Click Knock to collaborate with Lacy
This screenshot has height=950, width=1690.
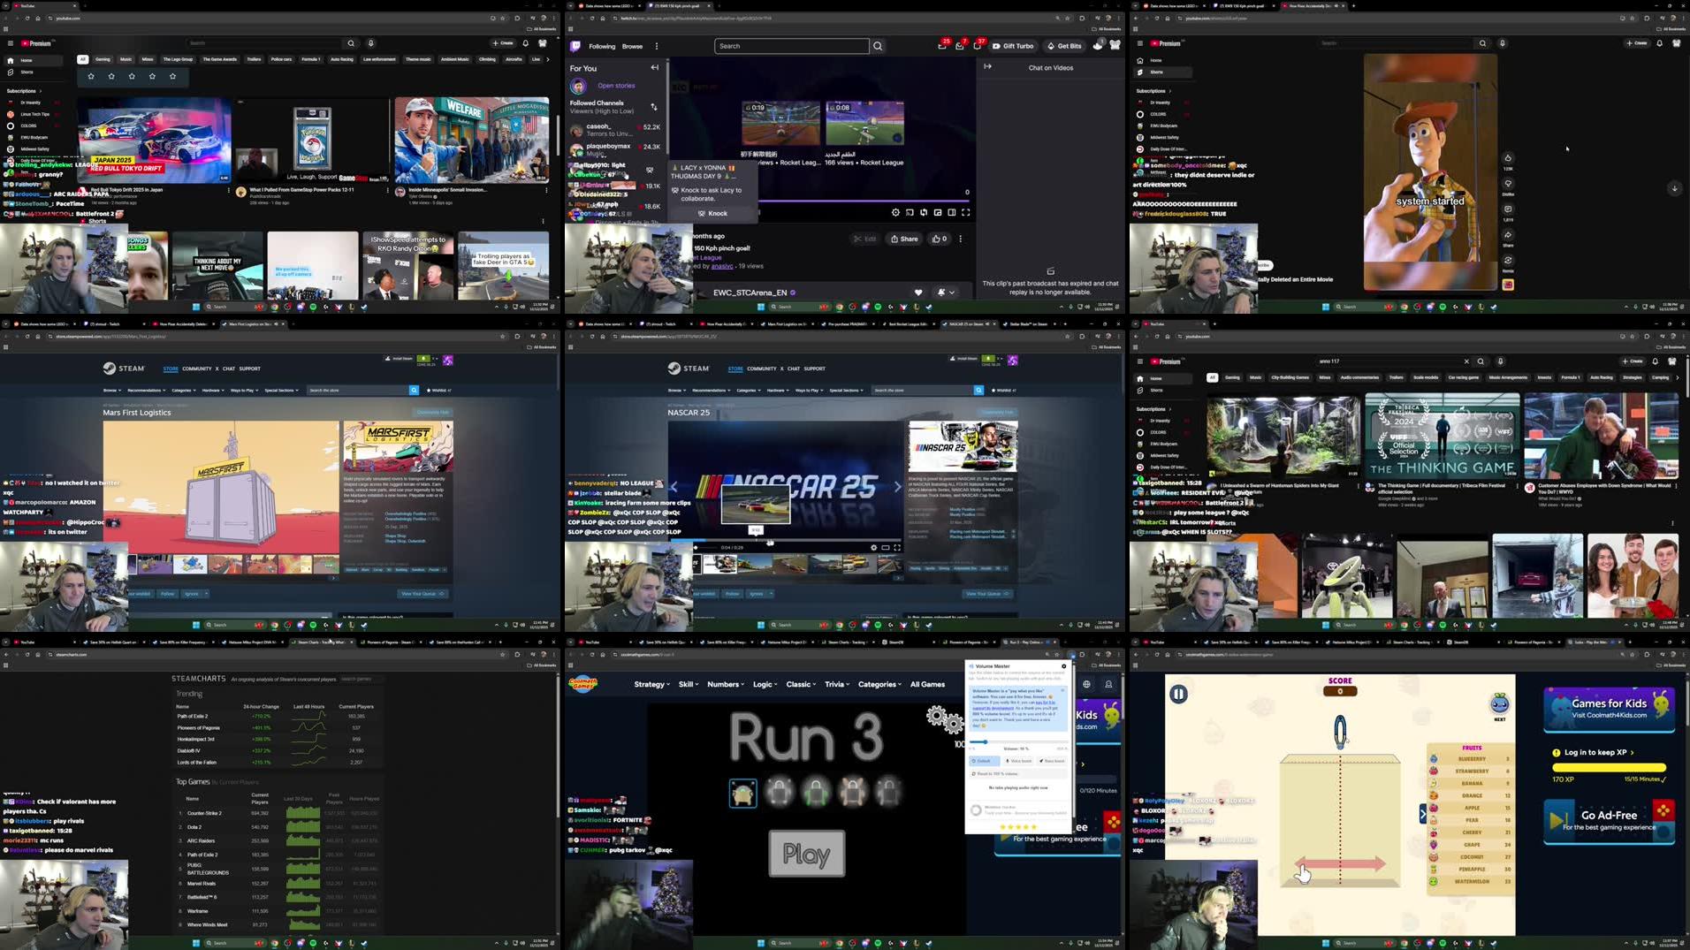(x=712, y=213)
